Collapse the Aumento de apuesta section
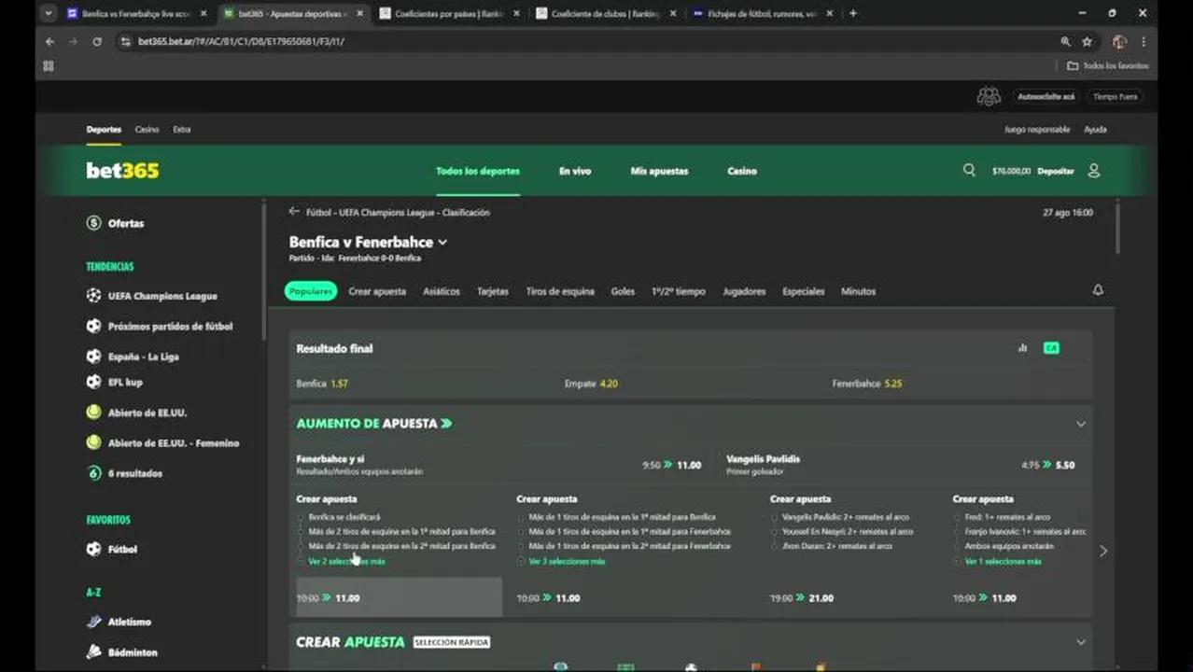The width and height of the screenshot is (1193, 672). pos(1080,424)
